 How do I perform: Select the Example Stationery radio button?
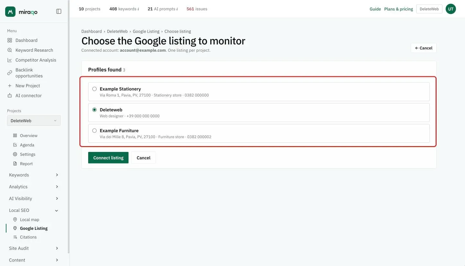click(x=95, y=89)
